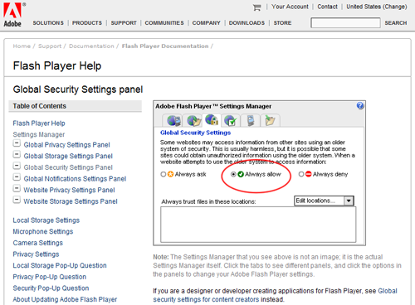Image resolution: width=415 pixels, height=305 pixels.
Task: Open Global Security Settings Panel link
Action: point(68,167)
